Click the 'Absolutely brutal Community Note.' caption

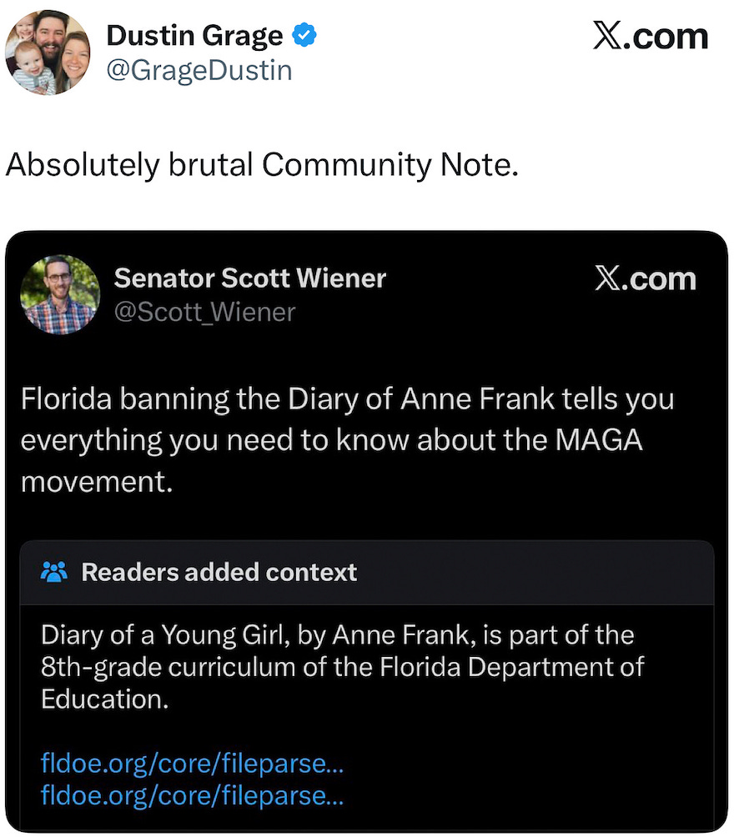click(x=262, y=164)
